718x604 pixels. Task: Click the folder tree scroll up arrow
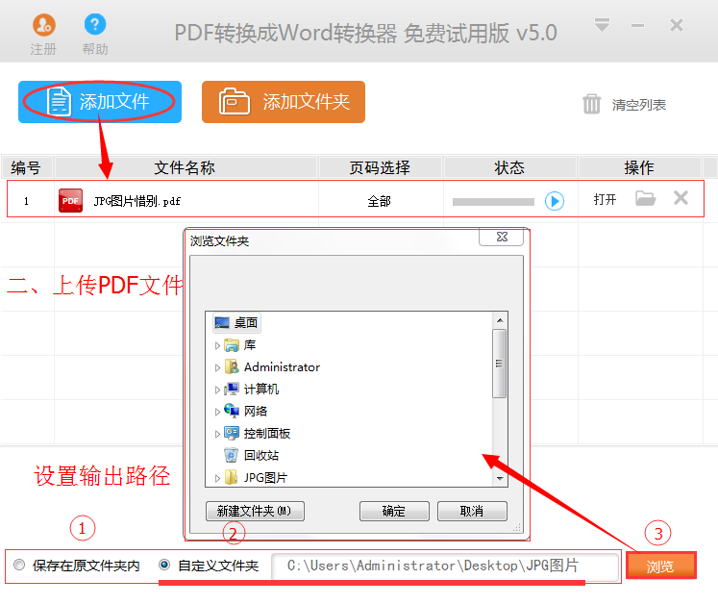500,320
